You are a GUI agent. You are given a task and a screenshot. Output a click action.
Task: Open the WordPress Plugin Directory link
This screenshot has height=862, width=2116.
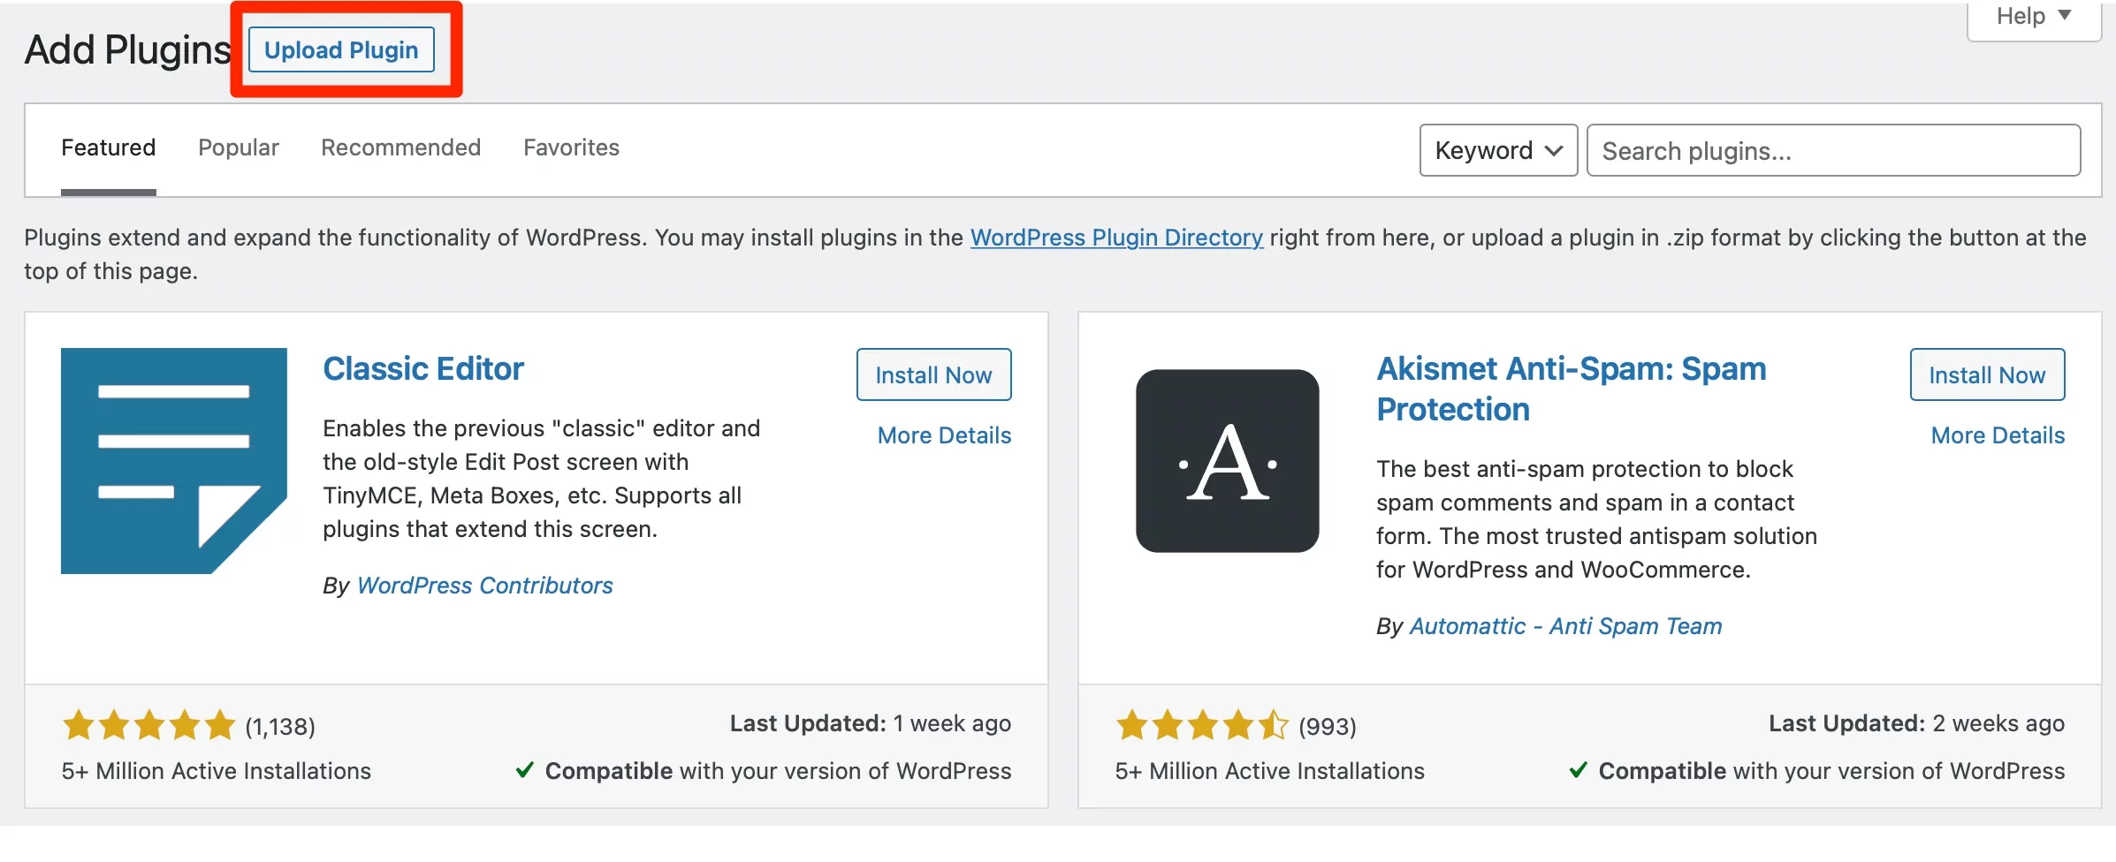pyautogui.click(x=1116, y=238)
